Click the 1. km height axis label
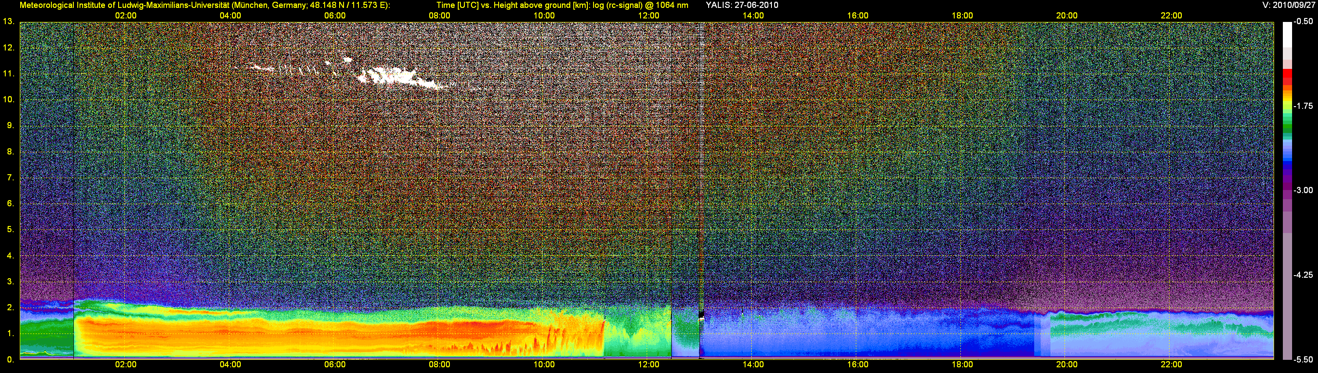 (10, 334)
